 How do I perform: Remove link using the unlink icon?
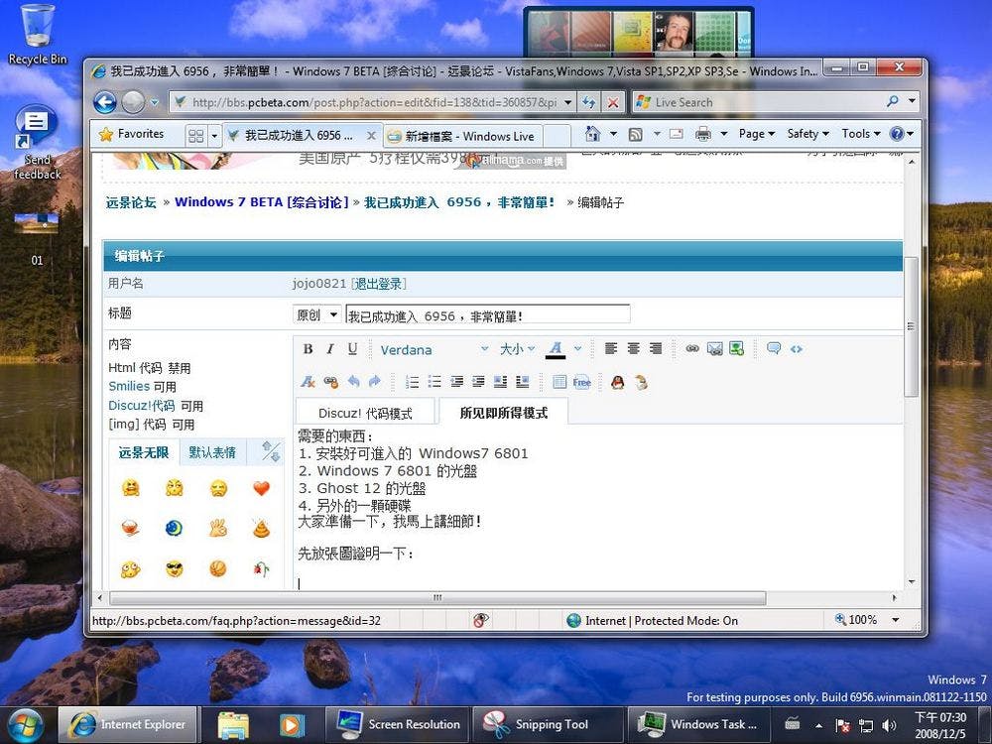click(331, 382)
